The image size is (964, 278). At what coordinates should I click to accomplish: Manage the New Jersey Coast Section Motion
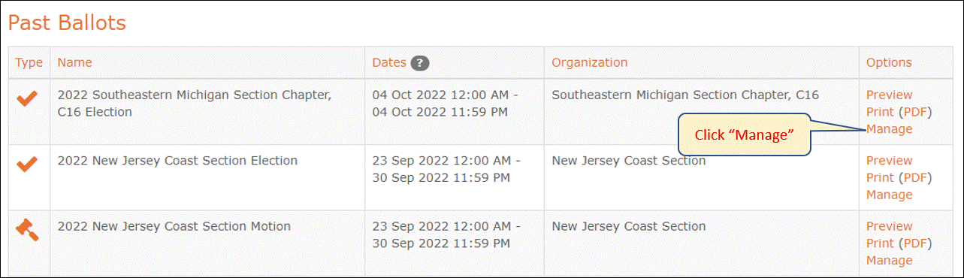(890, 261)
